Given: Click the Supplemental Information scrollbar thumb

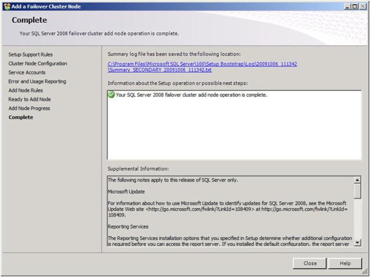Looking at the screenshot, I should pos(358,191).
